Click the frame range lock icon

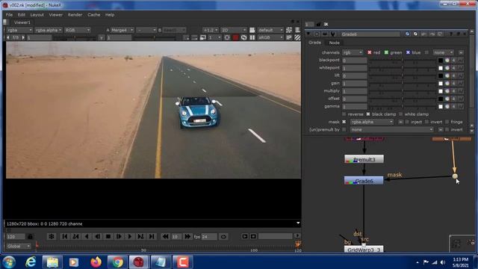30,236
